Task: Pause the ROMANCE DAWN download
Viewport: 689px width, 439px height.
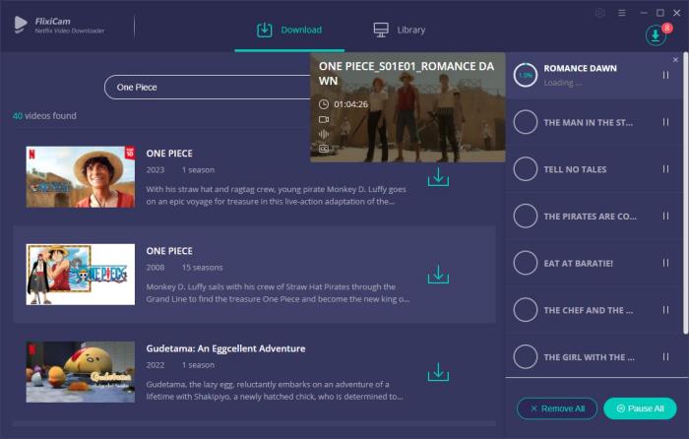Action: pyautogui.click(x=666, y=75)
